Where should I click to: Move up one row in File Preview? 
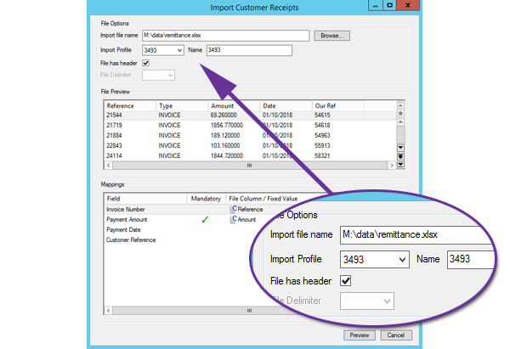(x=400, y=122)
